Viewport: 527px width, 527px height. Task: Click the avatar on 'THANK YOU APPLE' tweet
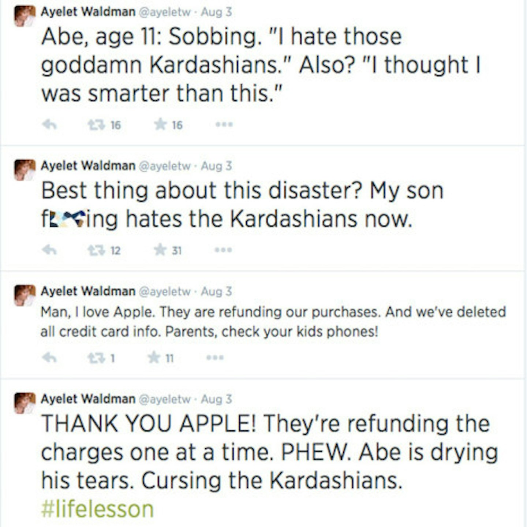(x=25, y=403)
